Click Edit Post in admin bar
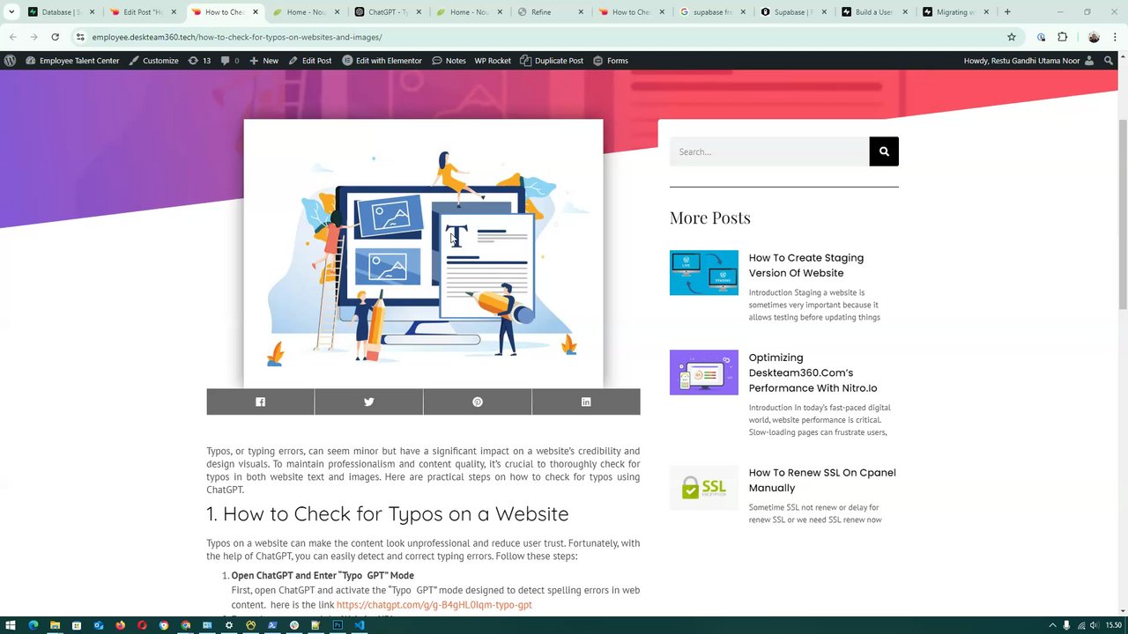 point(310,61)
